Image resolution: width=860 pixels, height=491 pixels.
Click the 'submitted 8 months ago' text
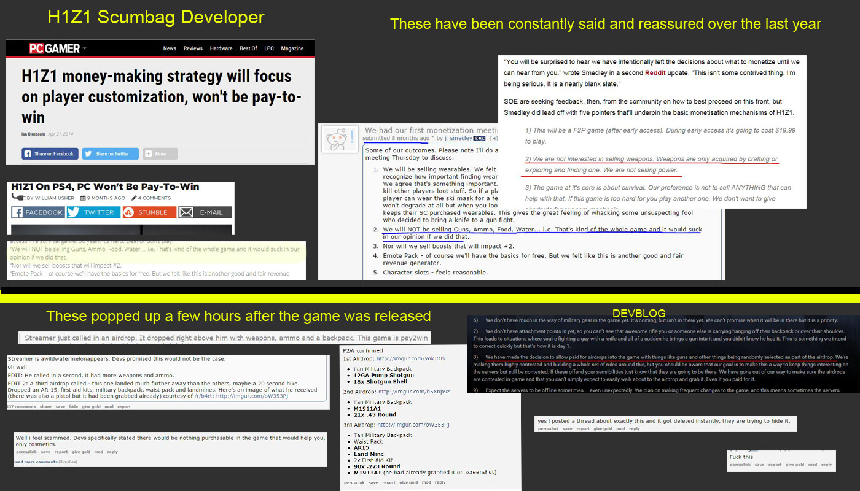[x=397, y=139]
